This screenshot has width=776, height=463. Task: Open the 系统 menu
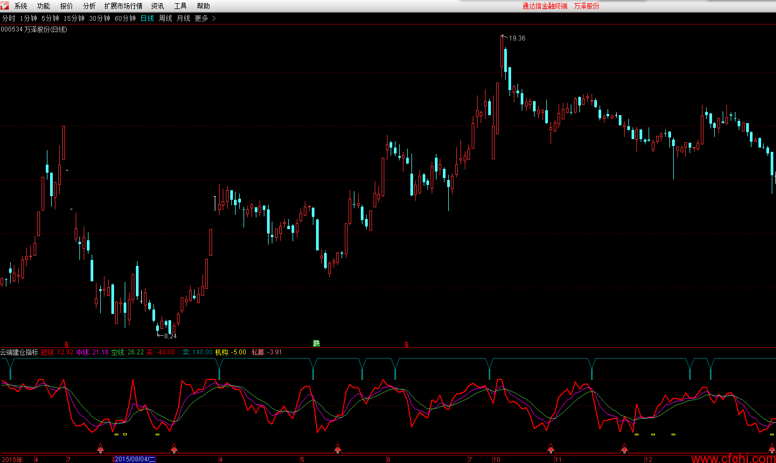click(x=21, y=6)
